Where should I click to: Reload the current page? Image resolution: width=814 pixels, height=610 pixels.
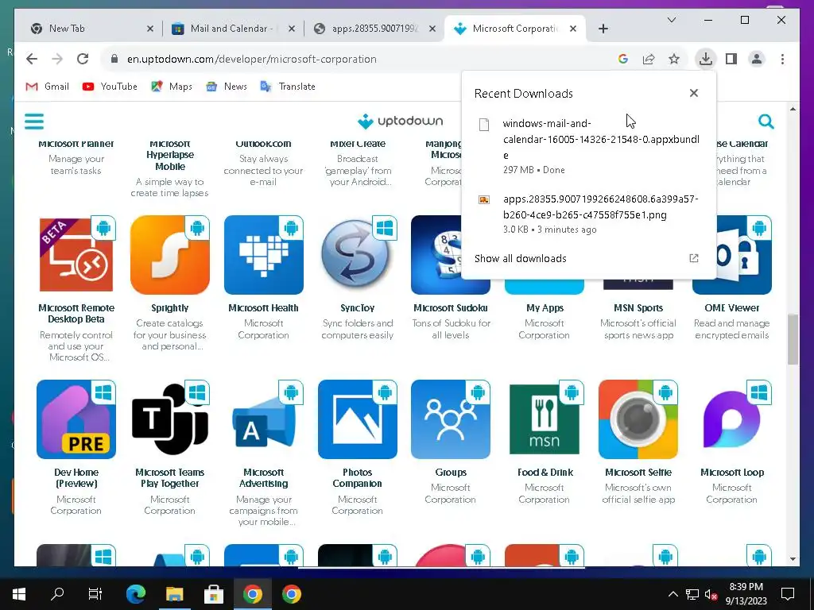pyautogui.click(x=83, y=59)
